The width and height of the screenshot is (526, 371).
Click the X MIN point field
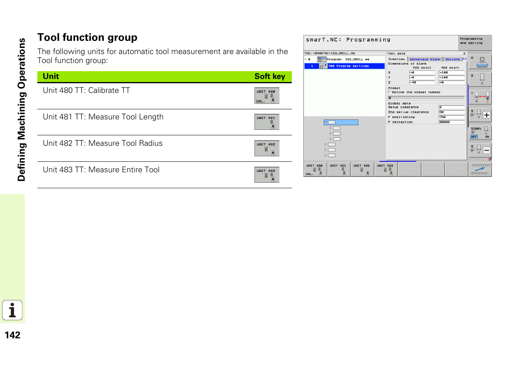pyautogui.click(x=422, y=72)
